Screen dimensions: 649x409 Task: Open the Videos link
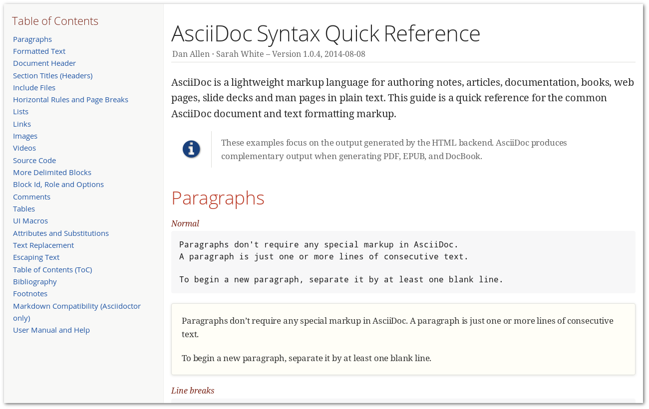pos(24,148)
